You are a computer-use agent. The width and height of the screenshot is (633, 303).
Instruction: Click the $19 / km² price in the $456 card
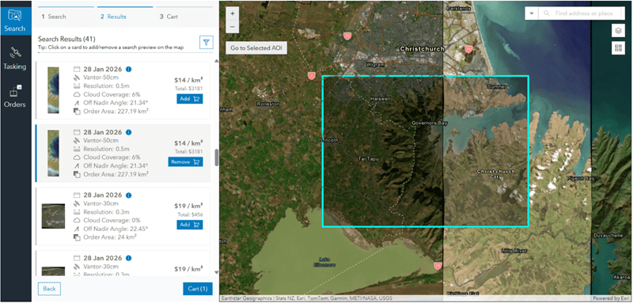[188, 206]
